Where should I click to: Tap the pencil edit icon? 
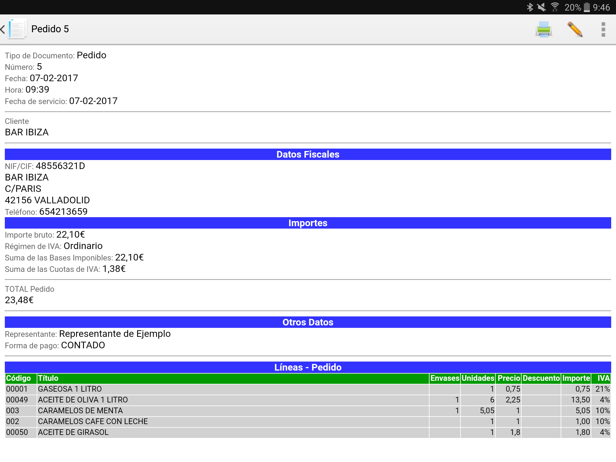[574, 29]
